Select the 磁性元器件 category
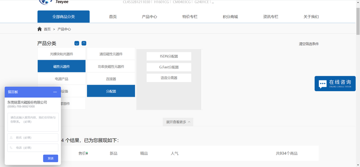The image size is (360, 167). [62, 66]
